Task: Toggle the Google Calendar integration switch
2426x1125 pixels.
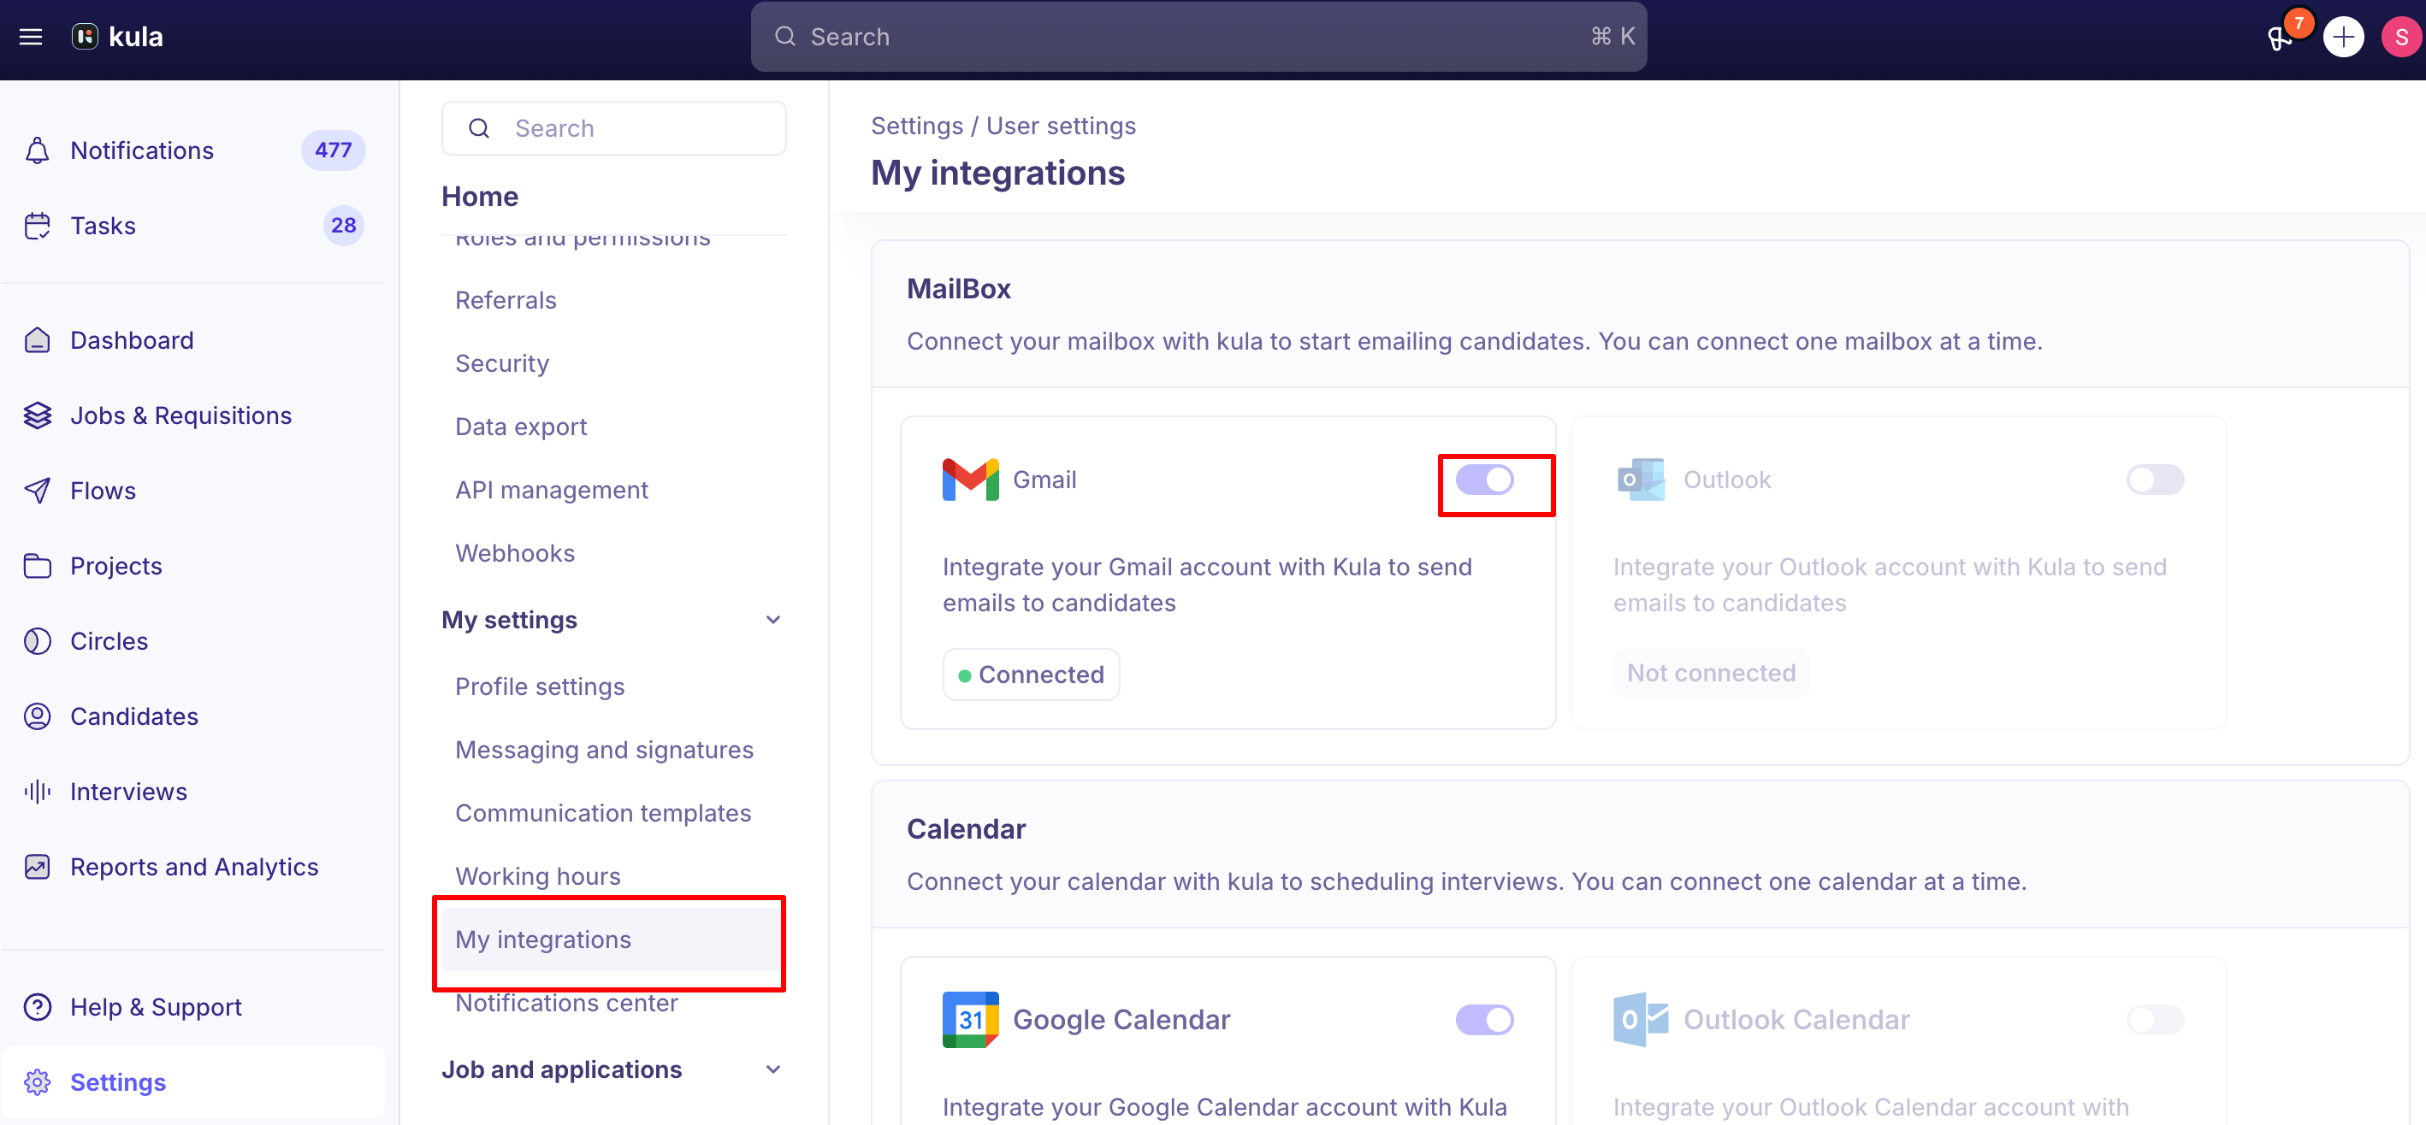Action: point(1484,1020)
